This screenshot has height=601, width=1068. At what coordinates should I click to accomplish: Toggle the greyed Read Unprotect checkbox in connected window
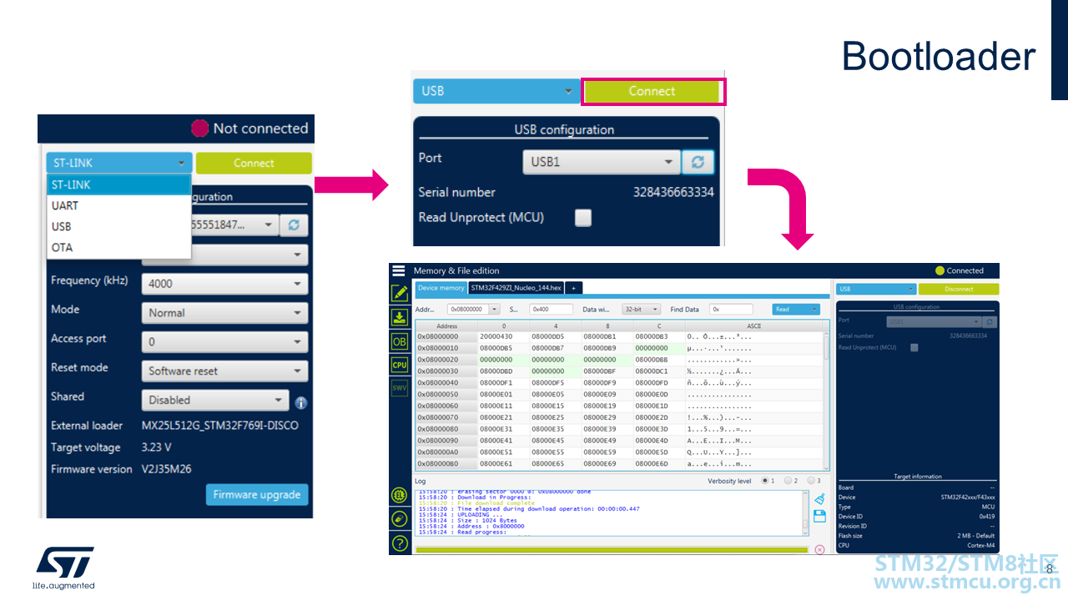pos(914,347)
